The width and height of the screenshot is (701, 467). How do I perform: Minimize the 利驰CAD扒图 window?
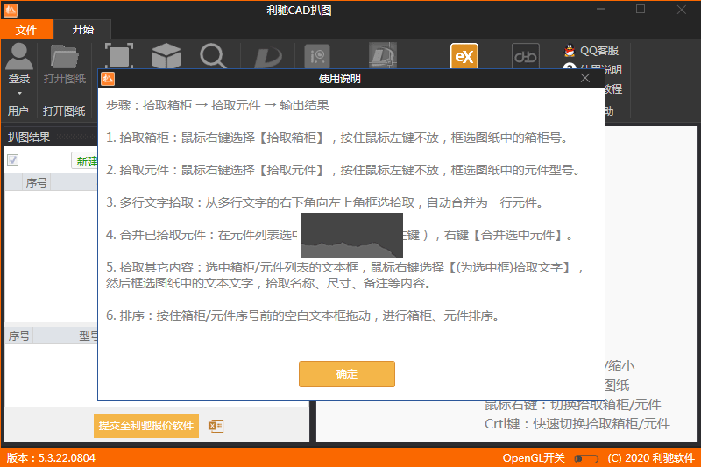(601, 10)
